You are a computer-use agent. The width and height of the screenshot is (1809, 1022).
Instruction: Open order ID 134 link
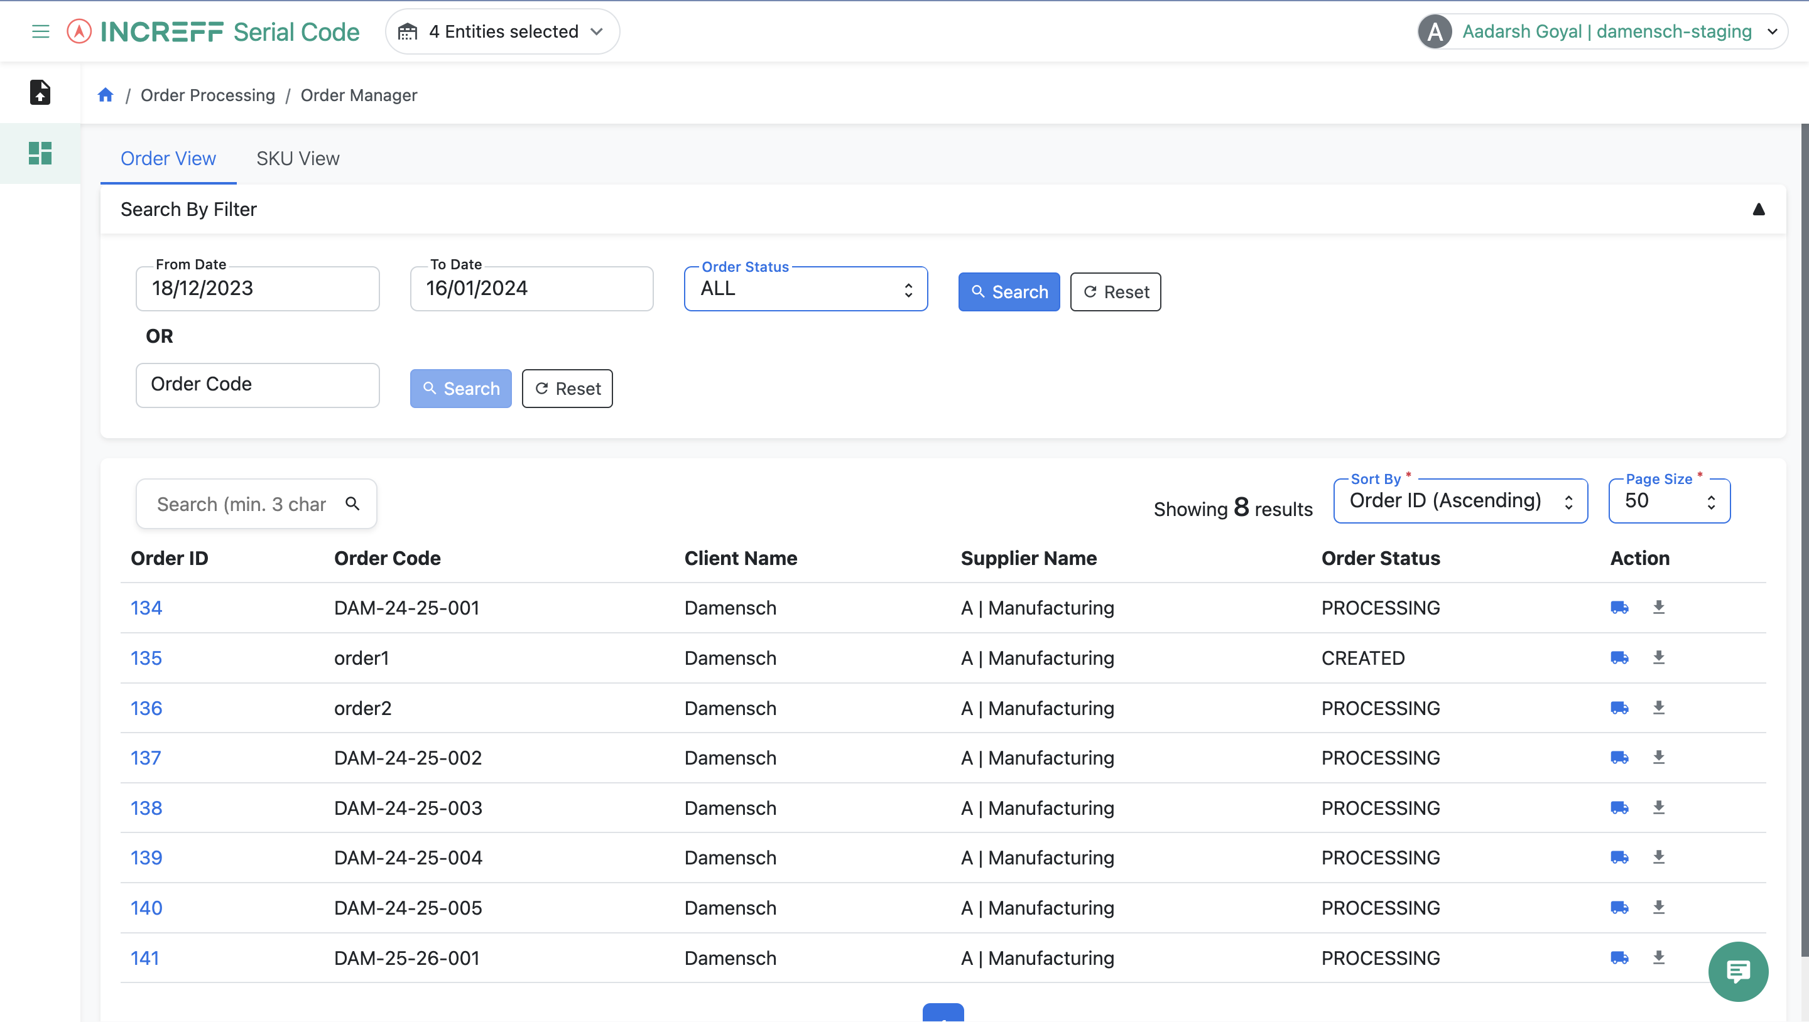pyautogui.click(x=146, y=608)
